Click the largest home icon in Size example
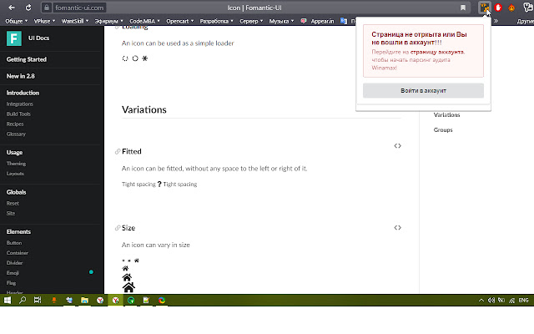The width and height of the screenshot is (534, 334). coord(128,287)
